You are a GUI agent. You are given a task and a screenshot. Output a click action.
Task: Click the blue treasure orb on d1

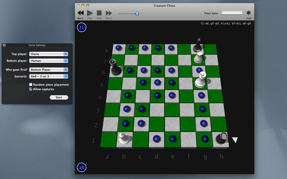[156, 139]
